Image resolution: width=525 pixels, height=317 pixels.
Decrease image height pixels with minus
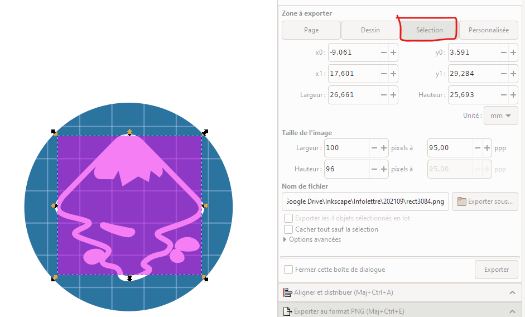(x=374, y=169)
